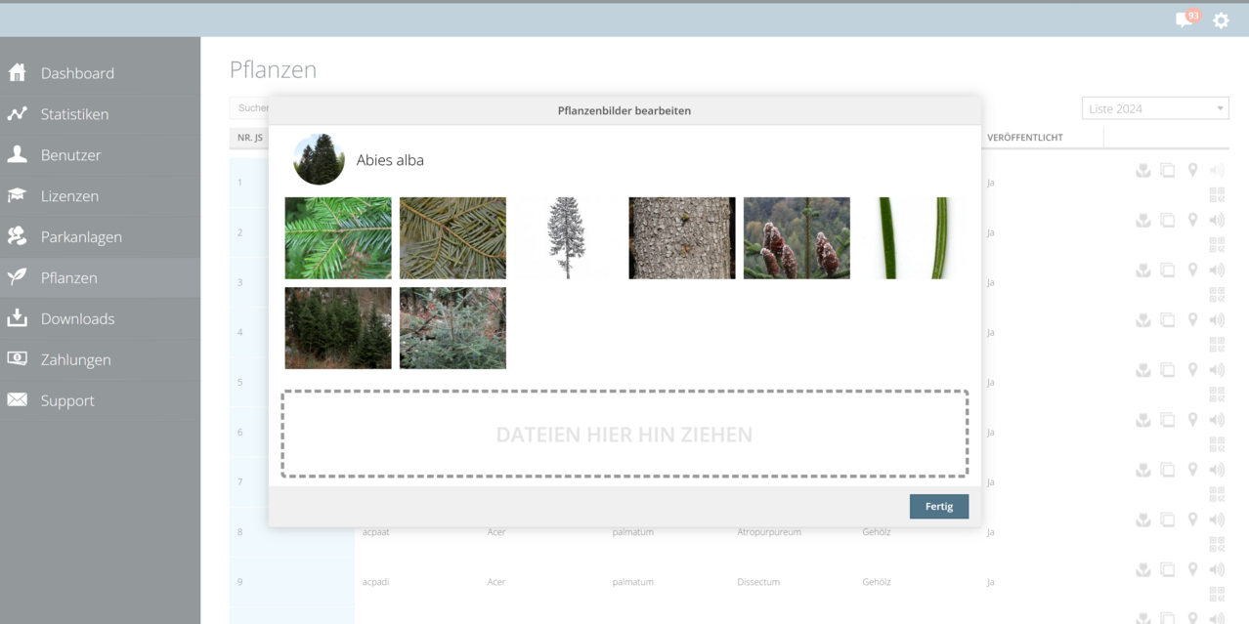1249x624 pixels.
Task: Click the Fertig button
Action: [x=939, y=506]
